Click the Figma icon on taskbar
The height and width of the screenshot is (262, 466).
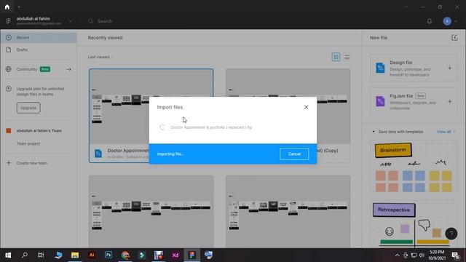click(192, 255)
